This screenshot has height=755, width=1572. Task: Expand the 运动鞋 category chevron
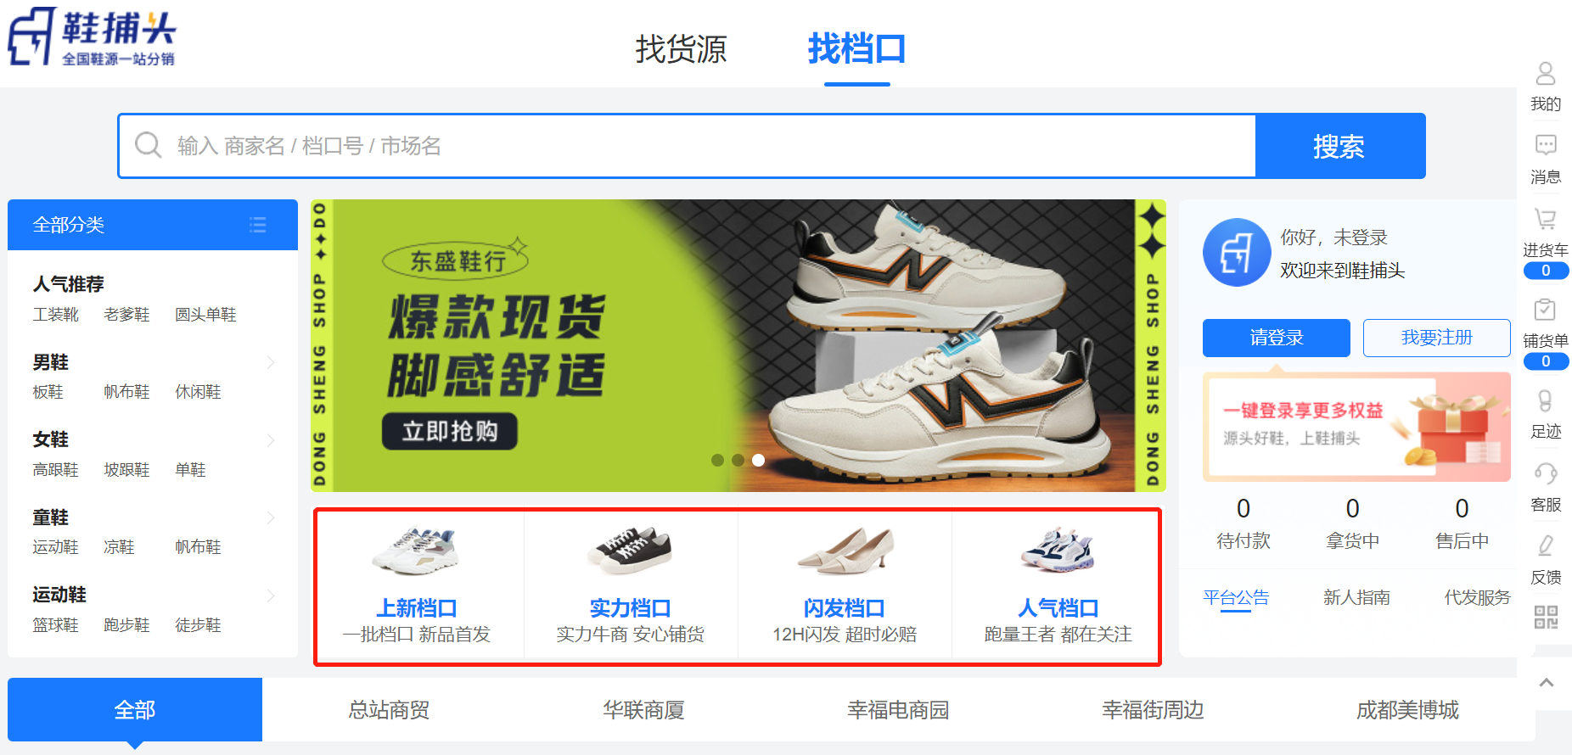(x=271, y=595)
